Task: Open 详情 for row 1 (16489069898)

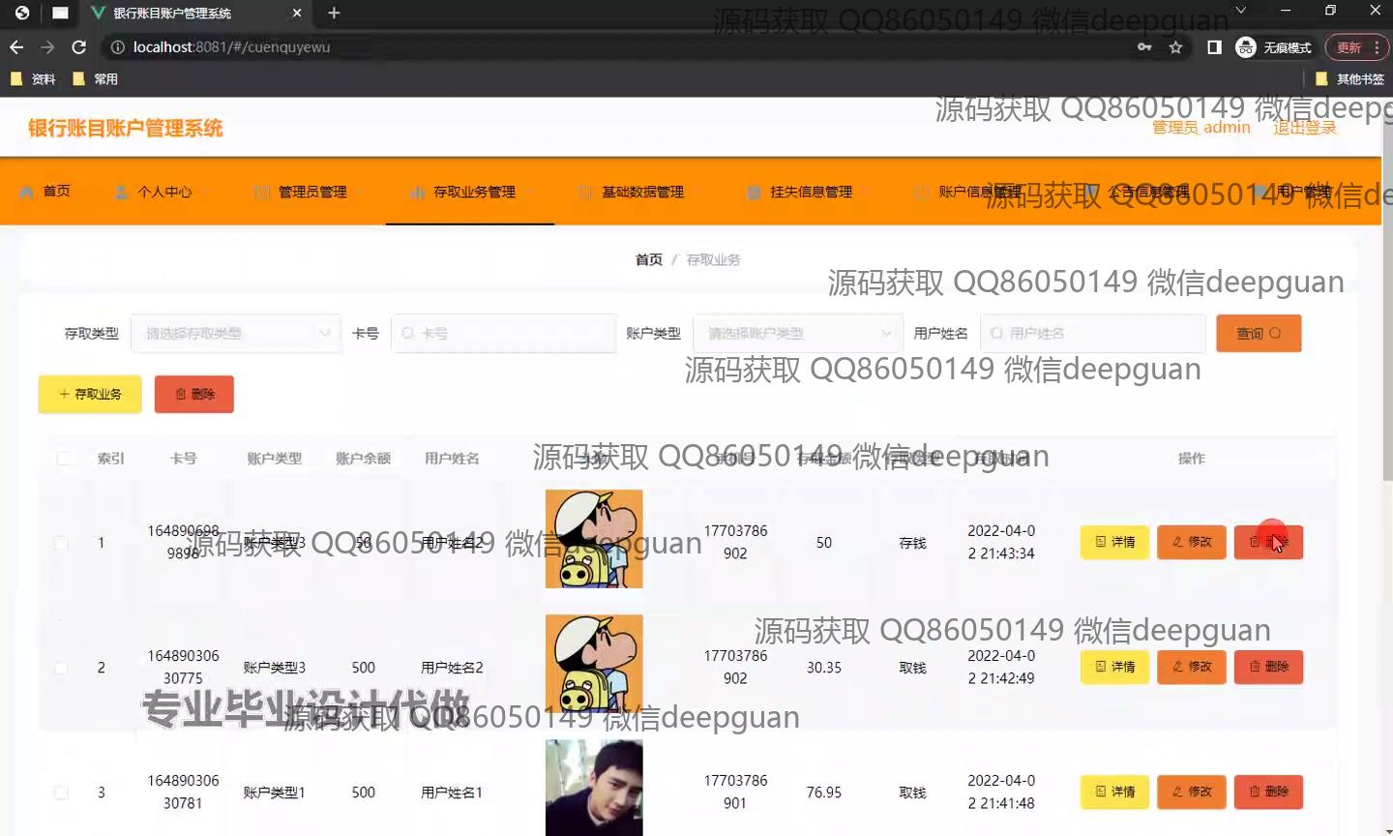Action: (x=1114, y=542)
